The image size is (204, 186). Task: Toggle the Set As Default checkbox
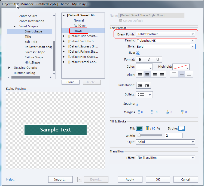(121, 21)
